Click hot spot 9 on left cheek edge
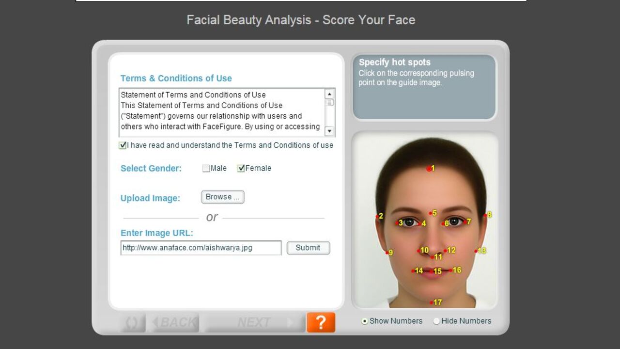620x349 pixels. point(387,253)
